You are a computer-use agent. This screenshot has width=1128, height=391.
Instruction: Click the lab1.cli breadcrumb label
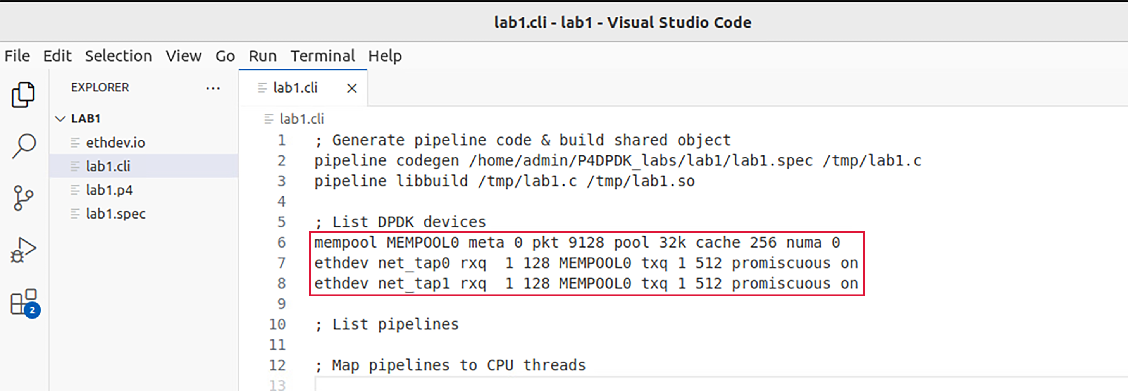(302, 119)
